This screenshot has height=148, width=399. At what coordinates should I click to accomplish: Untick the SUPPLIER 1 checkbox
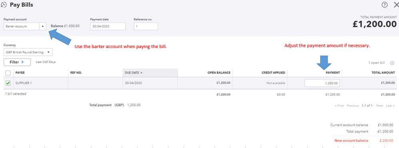[8, 83]
